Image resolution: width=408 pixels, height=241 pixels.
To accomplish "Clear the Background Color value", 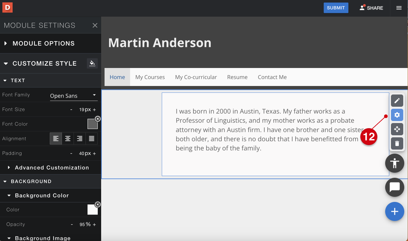I will coord(98,205).
